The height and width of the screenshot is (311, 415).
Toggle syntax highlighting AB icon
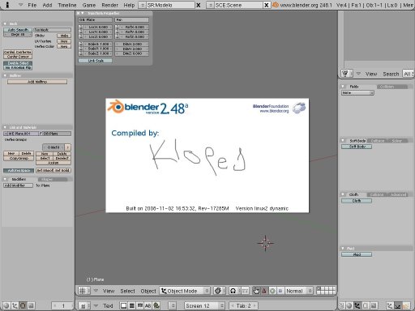point(148,305)
